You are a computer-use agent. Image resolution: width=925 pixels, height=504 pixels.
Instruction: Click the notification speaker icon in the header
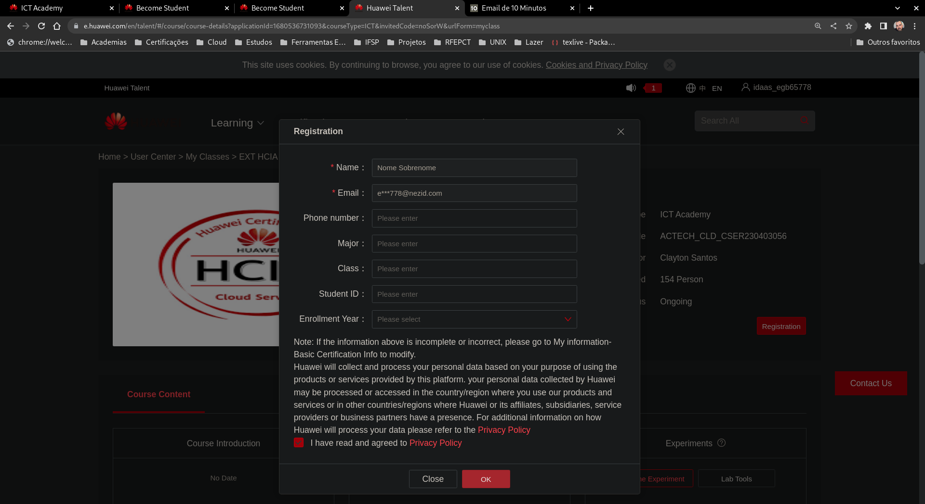point(631,88)
